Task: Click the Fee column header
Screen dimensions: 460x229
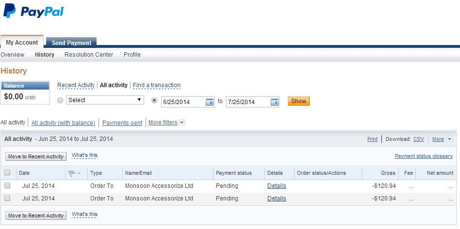Action: [x=409, y=173]
